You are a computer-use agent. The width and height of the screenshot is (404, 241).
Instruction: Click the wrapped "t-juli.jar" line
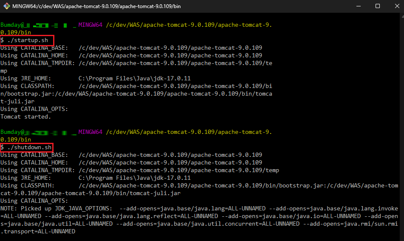[x=17, y=101]
